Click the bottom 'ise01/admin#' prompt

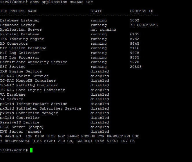point(14,150)
